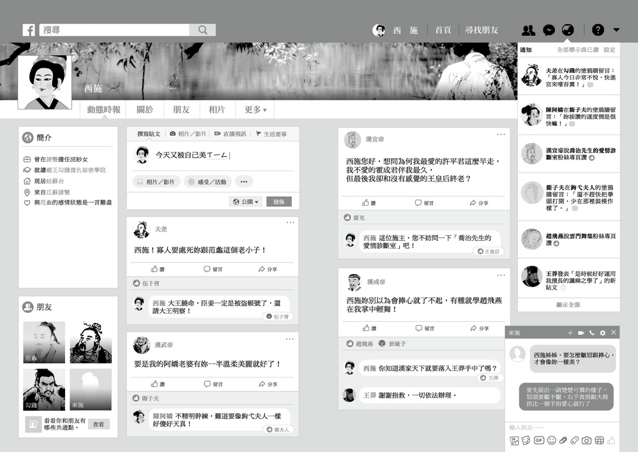Viewport: 638px width, 452px height.
Task: Share 夫差's post
Action: pos(268,269)
